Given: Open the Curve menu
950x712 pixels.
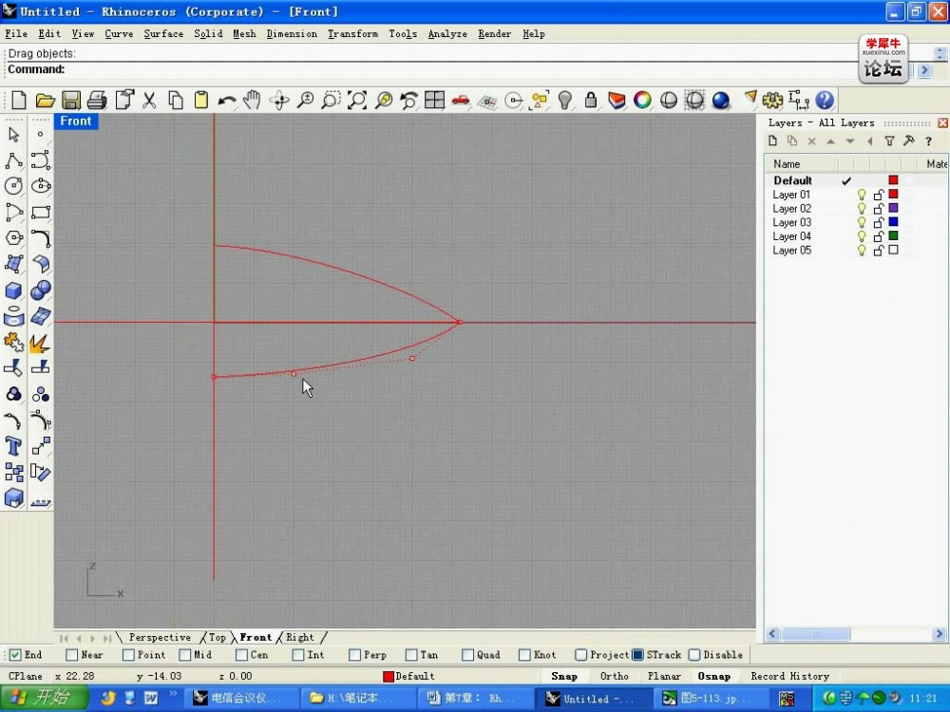Looking at the screenshot, I should tap(119, 34).
